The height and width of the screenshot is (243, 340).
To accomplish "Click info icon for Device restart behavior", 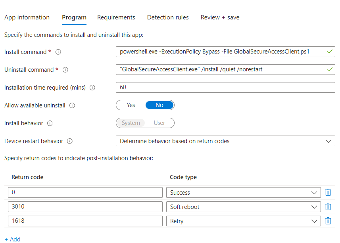I will coord(70,141).
